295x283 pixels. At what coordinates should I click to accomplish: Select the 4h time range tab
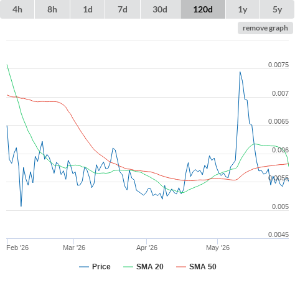point(17,9)
